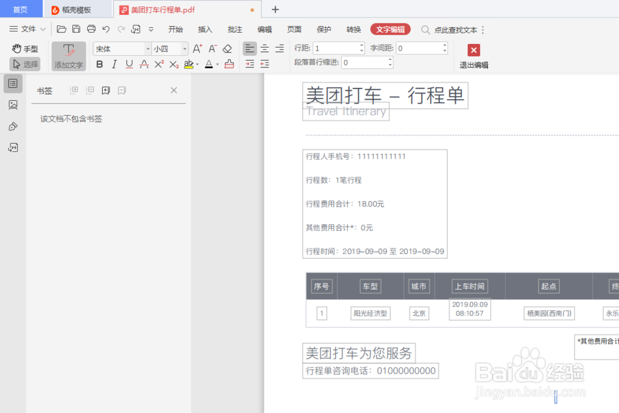
Task: Switch to the 转换 tab
Action: pyautogui.click(x=353, y=29)
